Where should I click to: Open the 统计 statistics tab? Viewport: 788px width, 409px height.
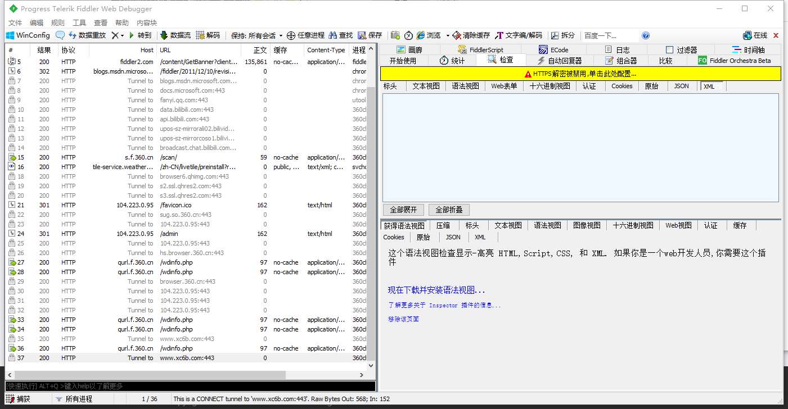pyautogui.click(x=452, y=61)
